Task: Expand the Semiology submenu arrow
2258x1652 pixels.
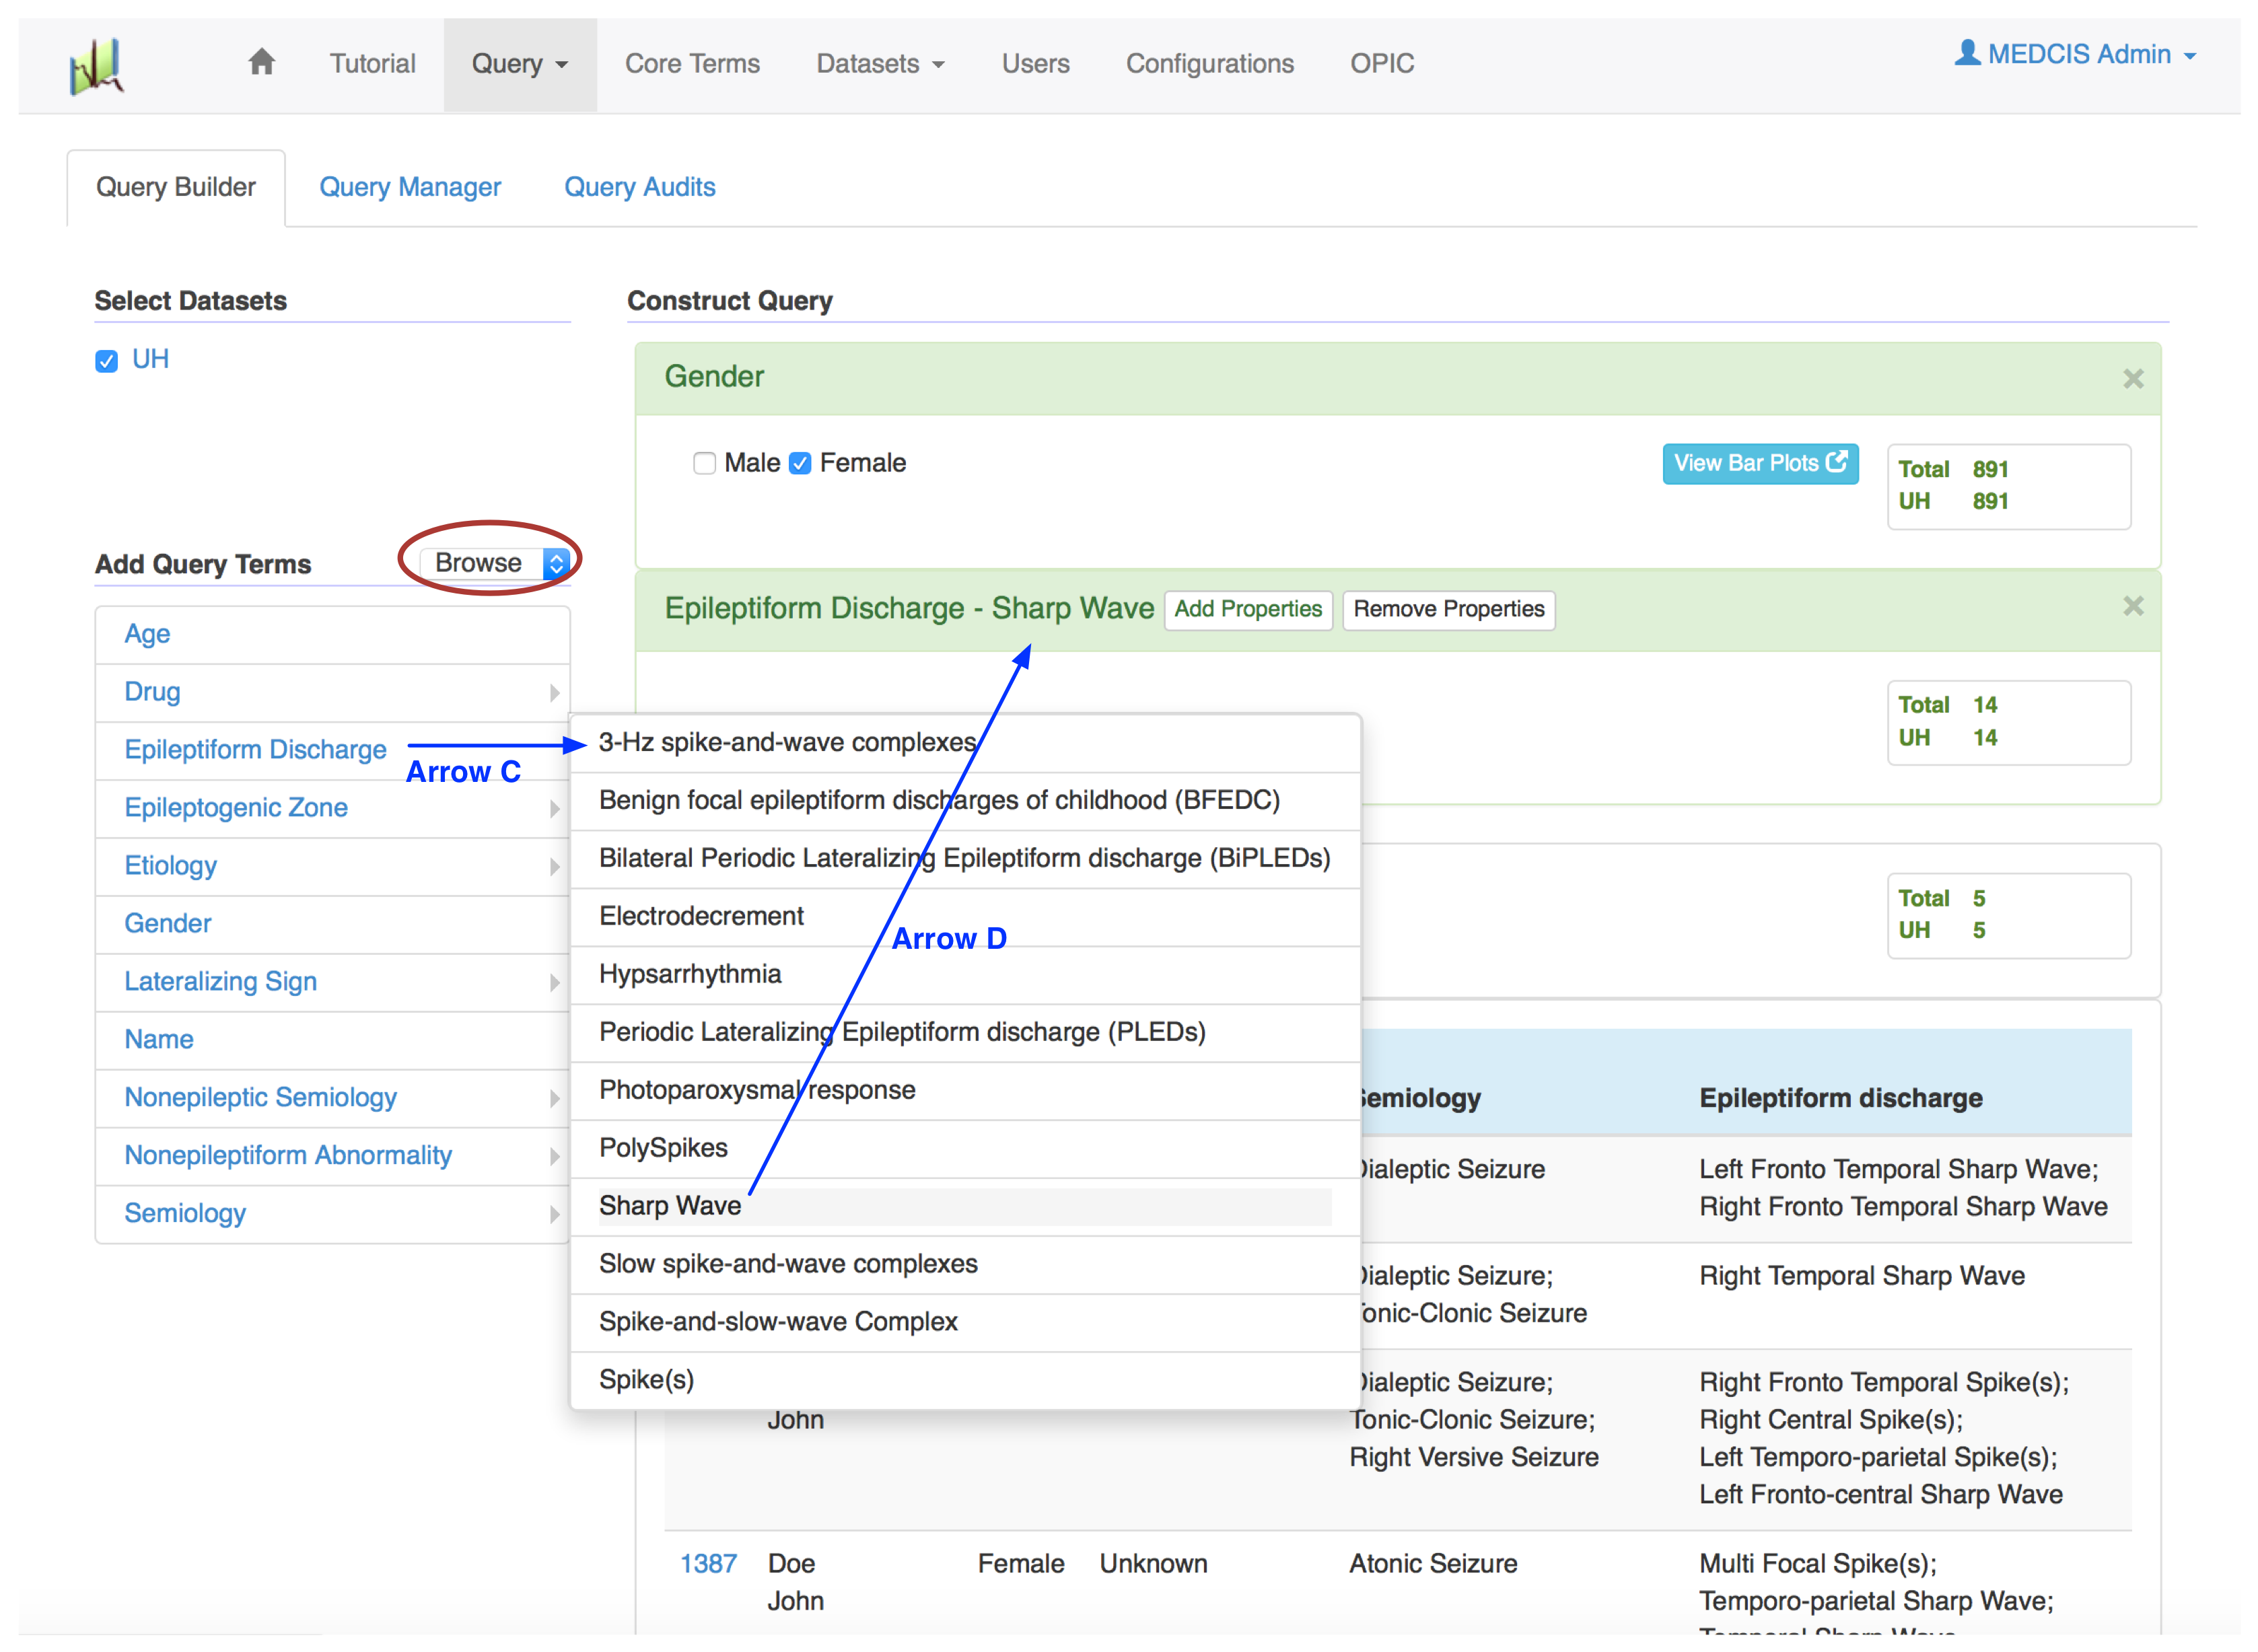Action: click(554, 1215)
